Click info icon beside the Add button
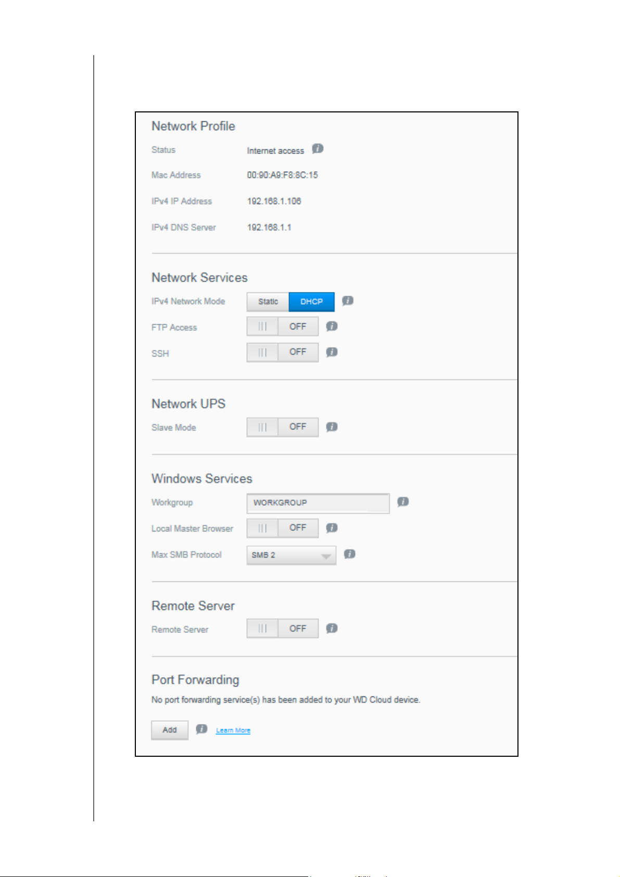This screenshot has height=877, width=620. click(x=201, y=729)
